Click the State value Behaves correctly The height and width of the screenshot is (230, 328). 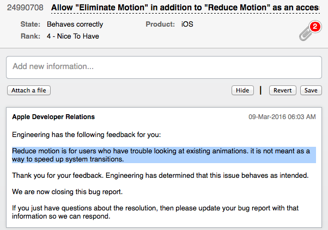[75, 24]
